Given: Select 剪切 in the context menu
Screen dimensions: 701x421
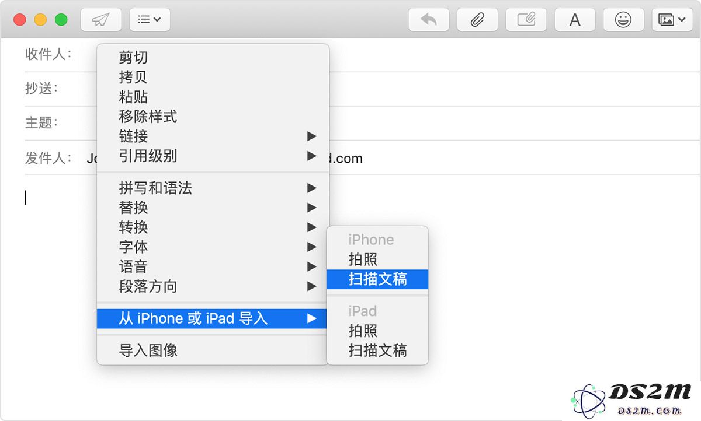Looking at the screenshot, I should click(213, 57).
